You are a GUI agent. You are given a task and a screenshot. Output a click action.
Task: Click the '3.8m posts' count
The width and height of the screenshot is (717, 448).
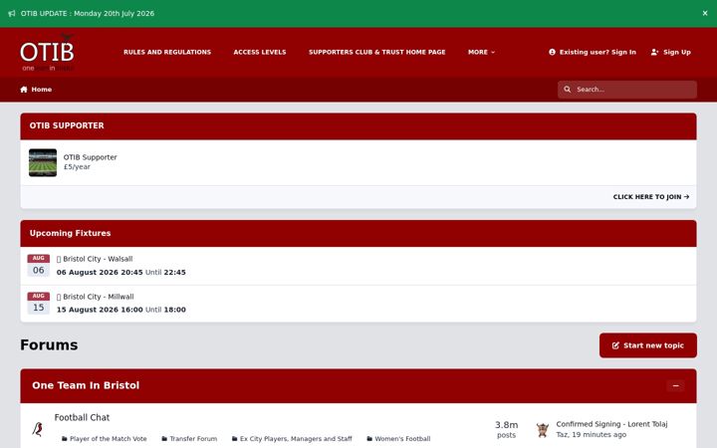506,430
